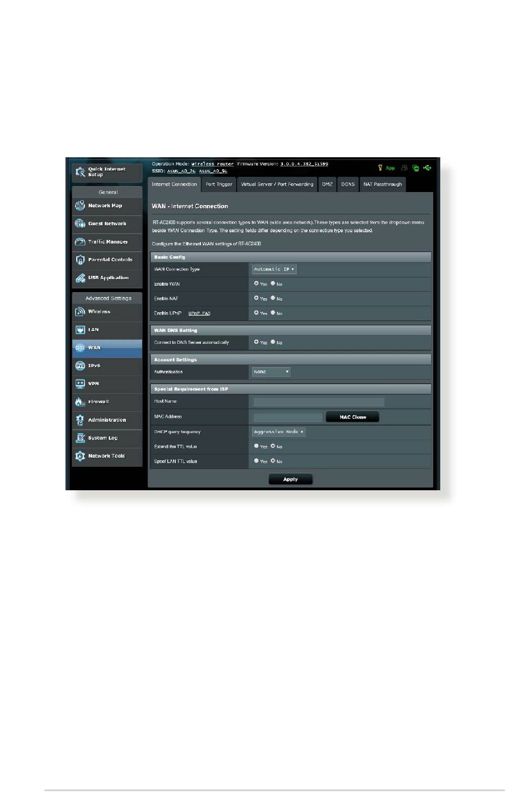
Task: Open the Firewall flame icon
Action: click(80, 402)
